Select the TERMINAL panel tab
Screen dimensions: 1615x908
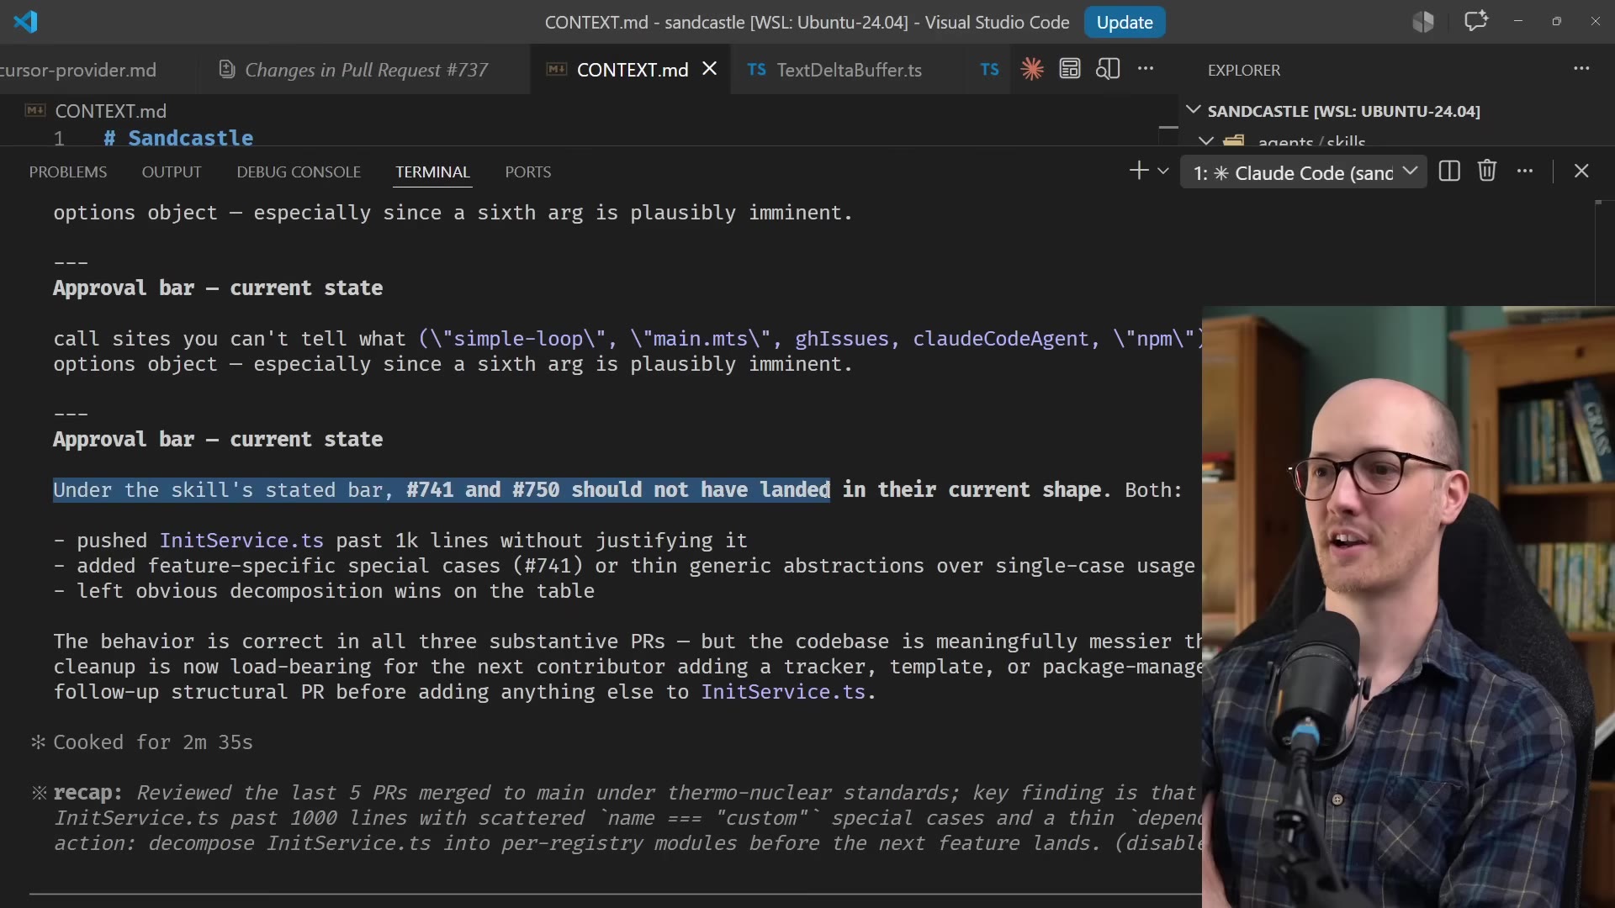click(x=432, y=172)
